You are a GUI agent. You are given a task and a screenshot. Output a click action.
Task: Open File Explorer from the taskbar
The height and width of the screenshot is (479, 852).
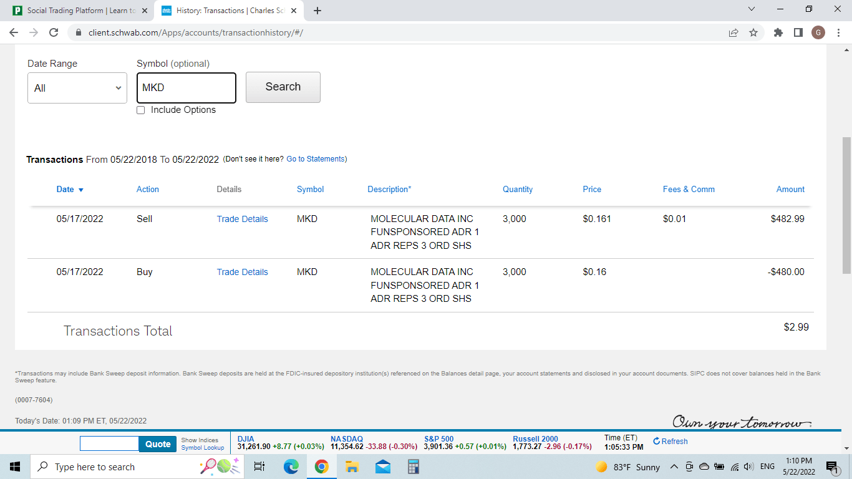pyautogui.click(x=352, y=467)
